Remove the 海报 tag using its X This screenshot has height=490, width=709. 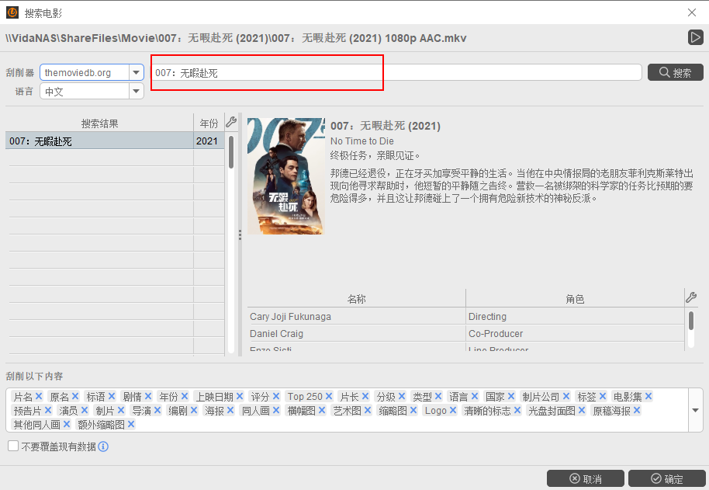(x=230, y=411)
